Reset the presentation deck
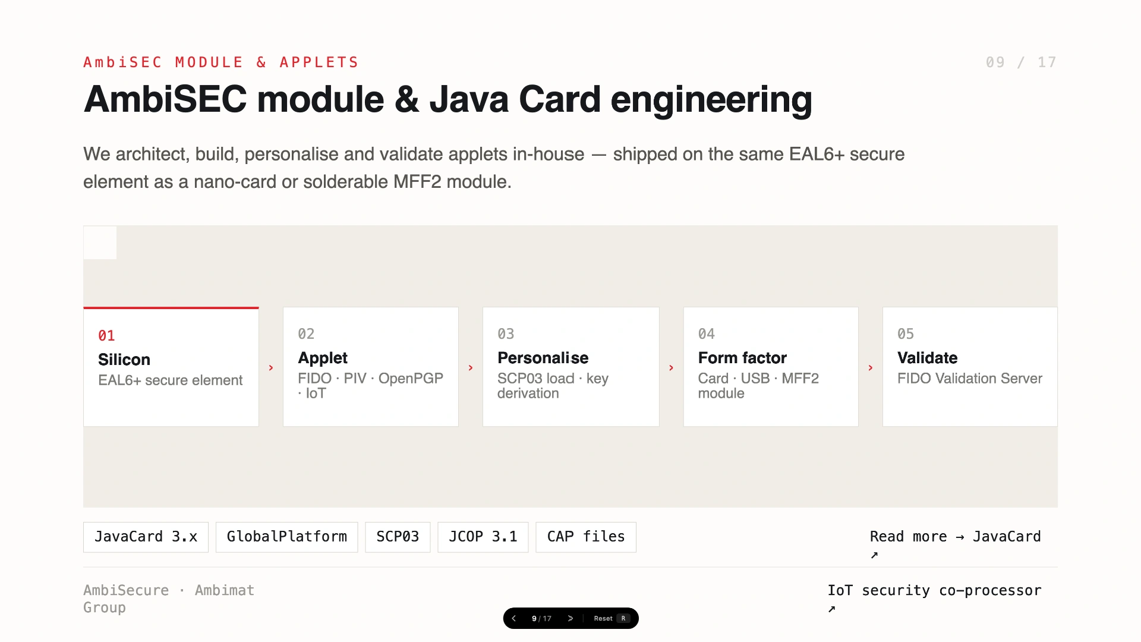 pos(611,618)
